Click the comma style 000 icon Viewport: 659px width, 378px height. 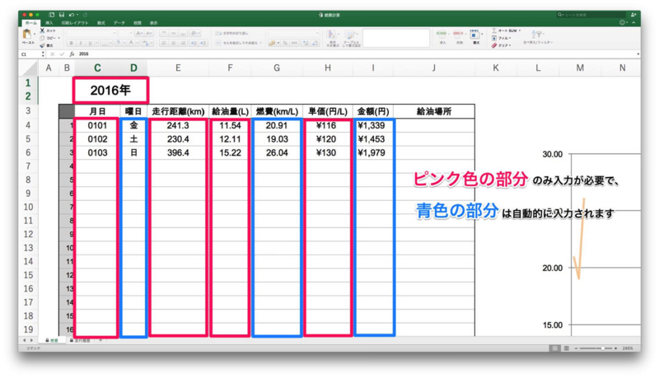295,43
